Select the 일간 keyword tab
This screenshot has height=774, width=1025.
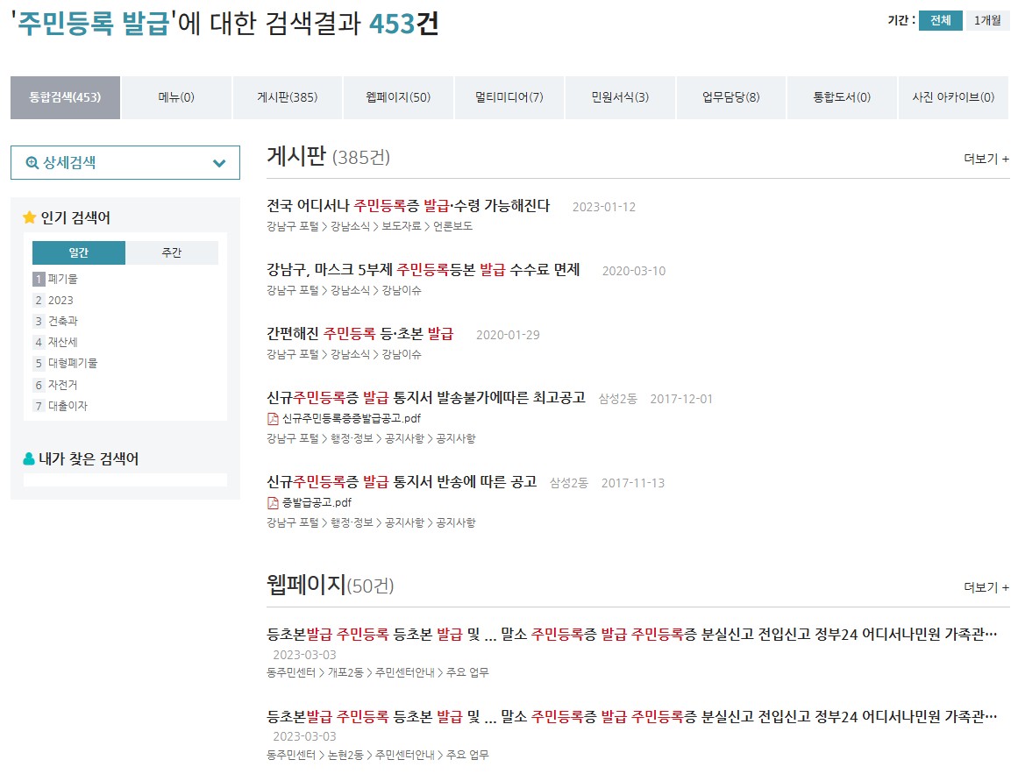[x=79, y=252]
